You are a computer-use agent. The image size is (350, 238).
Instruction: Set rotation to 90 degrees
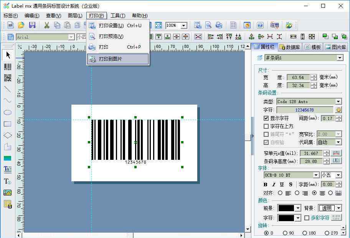285,233
